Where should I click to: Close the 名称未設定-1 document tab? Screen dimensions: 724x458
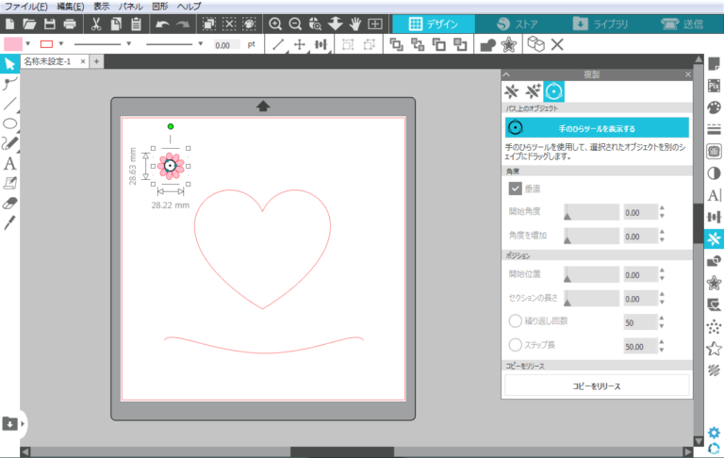pyautogui.click(x=83, y=61)
